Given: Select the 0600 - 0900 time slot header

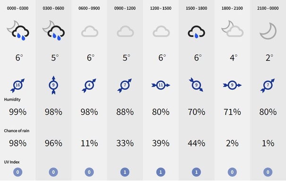Looking at the screenshot, I should coord(89,8).
